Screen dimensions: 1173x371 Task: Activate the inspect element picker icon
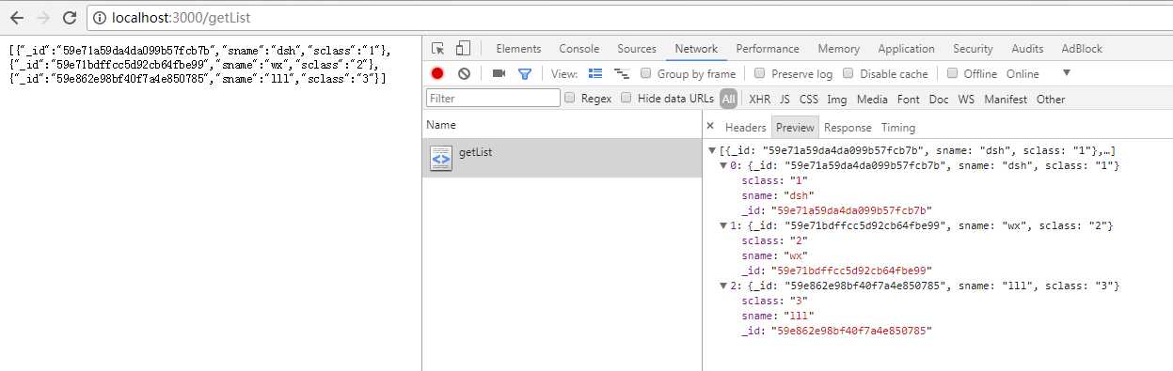click(438, 49)
